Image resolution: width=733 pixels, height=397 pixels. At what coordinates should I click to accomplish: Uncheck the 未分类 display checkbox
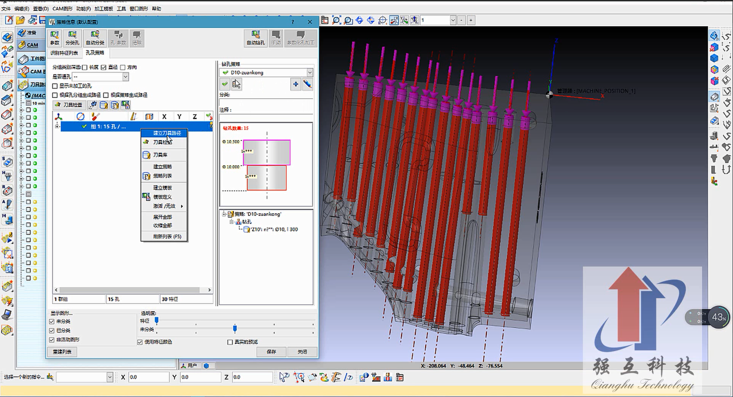52,321
